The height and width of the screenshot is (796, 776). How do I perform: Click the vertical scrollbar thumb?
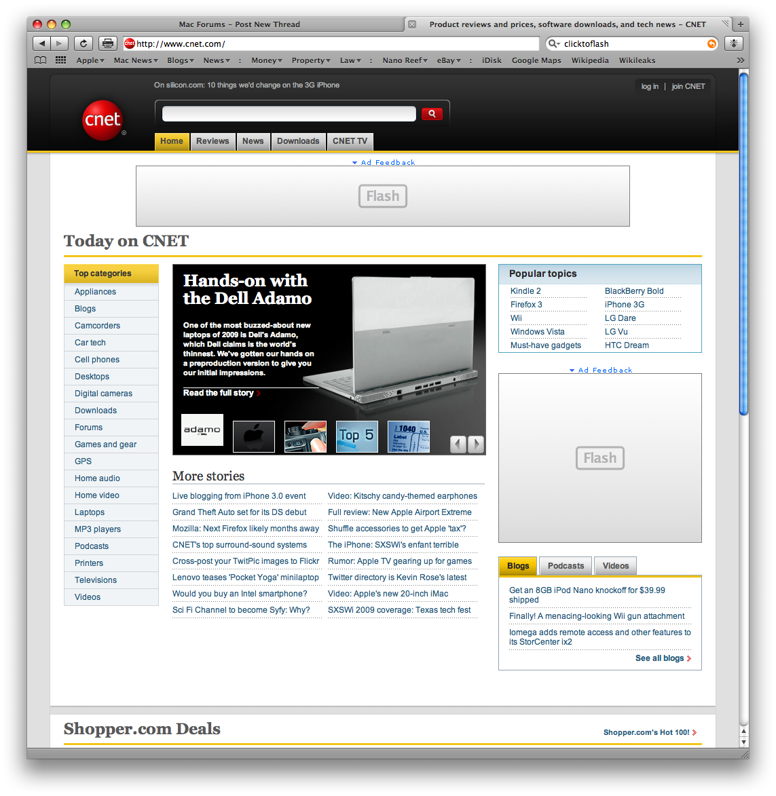(x=743, y=244)
